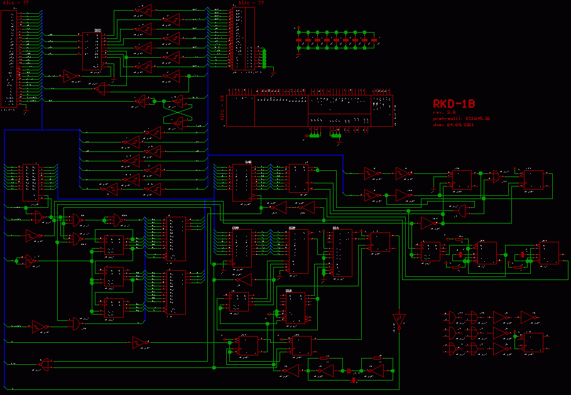Select the row of decoupling capacitors

(337, 40)
